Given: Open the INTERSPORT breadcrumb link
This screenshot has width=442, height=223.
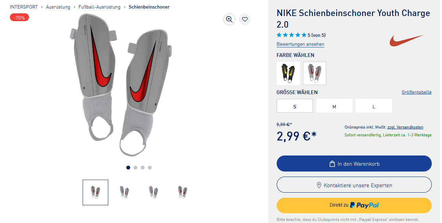Looking at the screenshot, I should tap(24, 7).
